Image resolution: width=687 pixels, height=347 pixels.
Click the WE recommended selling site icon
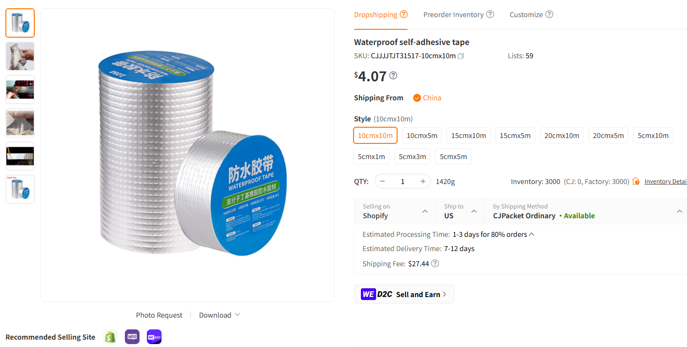tap(154, 337)
